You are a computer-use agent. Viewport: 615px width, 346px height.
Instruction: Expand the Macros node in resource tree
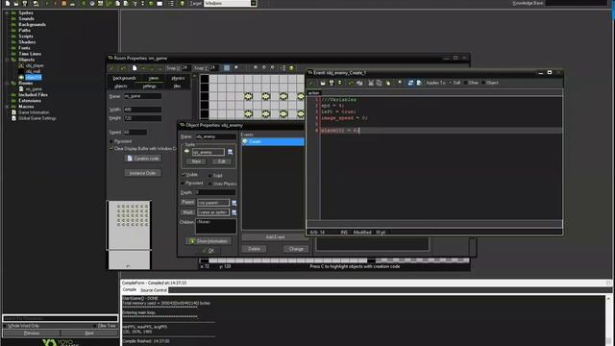7,107
